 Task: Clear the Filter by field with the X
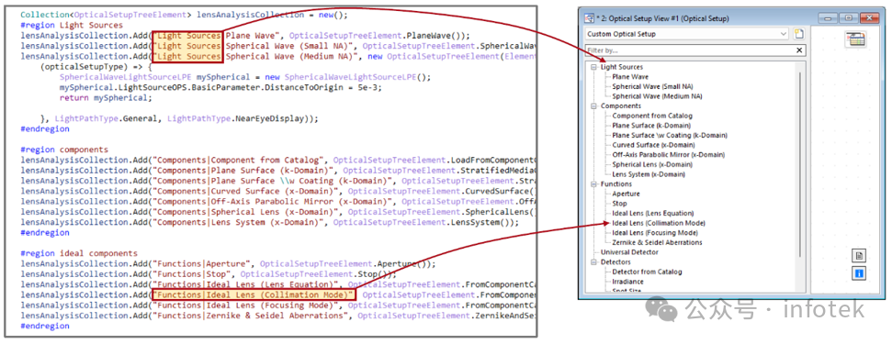[799, 50]
